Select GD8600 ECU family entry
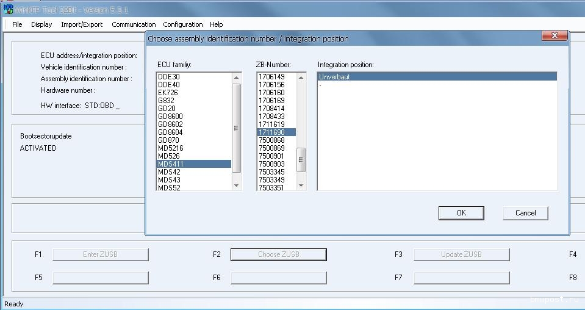Viewport: 585px width, 310px height. click(170, 117)
